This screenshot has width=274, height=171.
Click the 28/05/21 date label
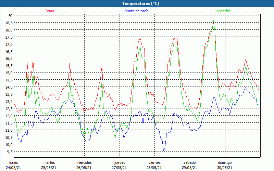[x=154, y=168]
